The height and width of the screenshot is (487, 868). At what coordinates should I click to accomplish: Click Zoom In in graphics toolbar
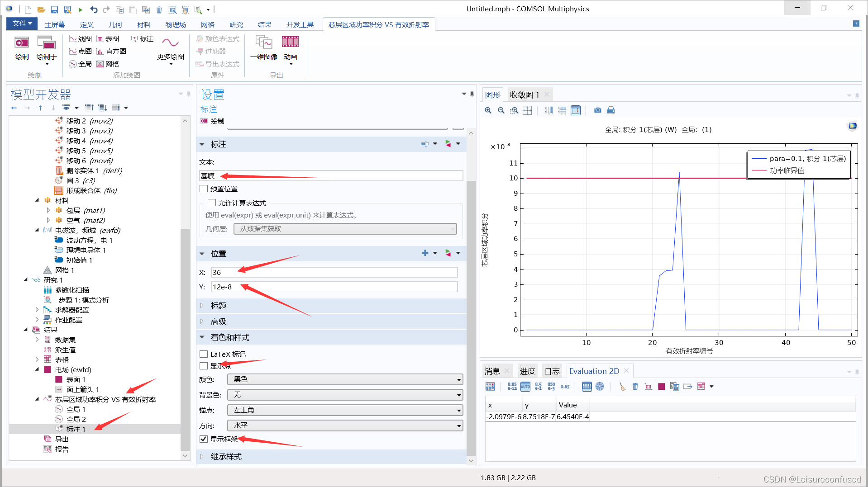click(488, 110)
